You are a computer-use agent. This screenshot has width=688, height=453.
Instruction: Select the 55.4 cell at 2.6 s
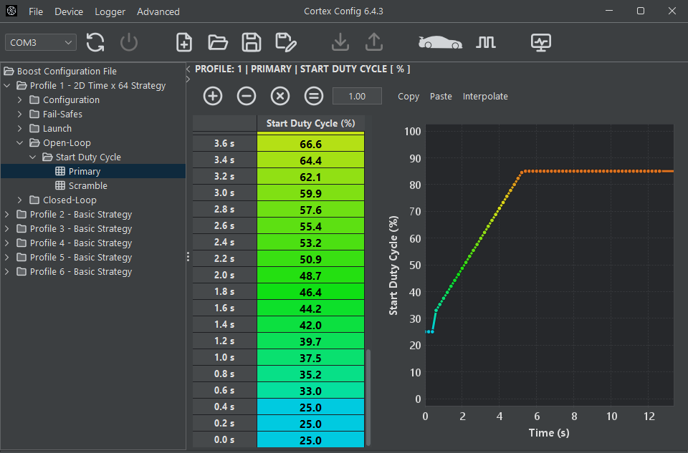[310, 226]
